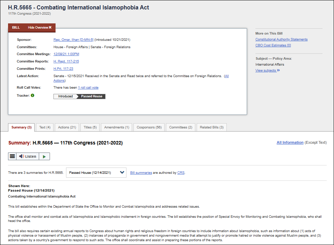
Task: Click the Tracker info icon
Action: tap(32, 95)
